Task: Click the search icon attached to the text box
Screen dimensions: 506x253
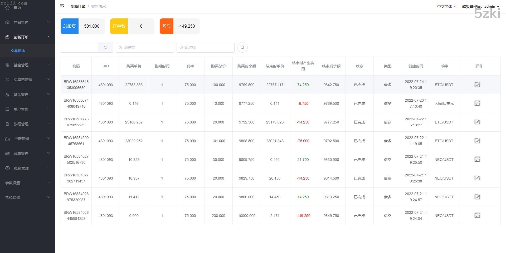Action: [106, 47]
